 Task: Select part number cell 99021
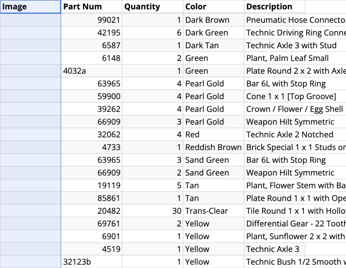[91, 20]
